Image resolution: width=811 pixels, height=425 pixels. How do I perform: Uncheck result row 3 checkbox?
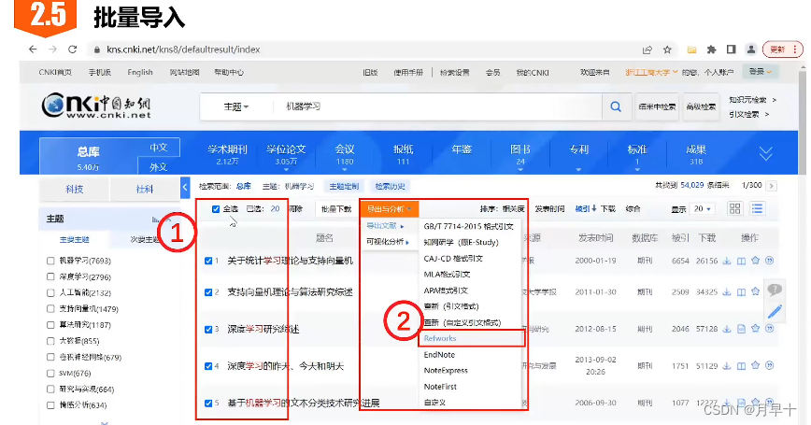pyautogui.click(x=208, y=329)
